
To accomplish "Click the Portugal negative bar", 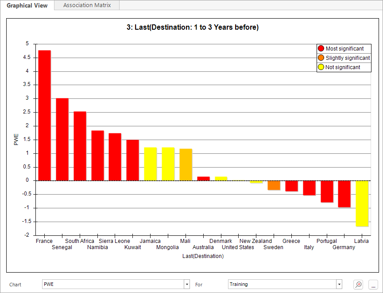I will point(327,191).
